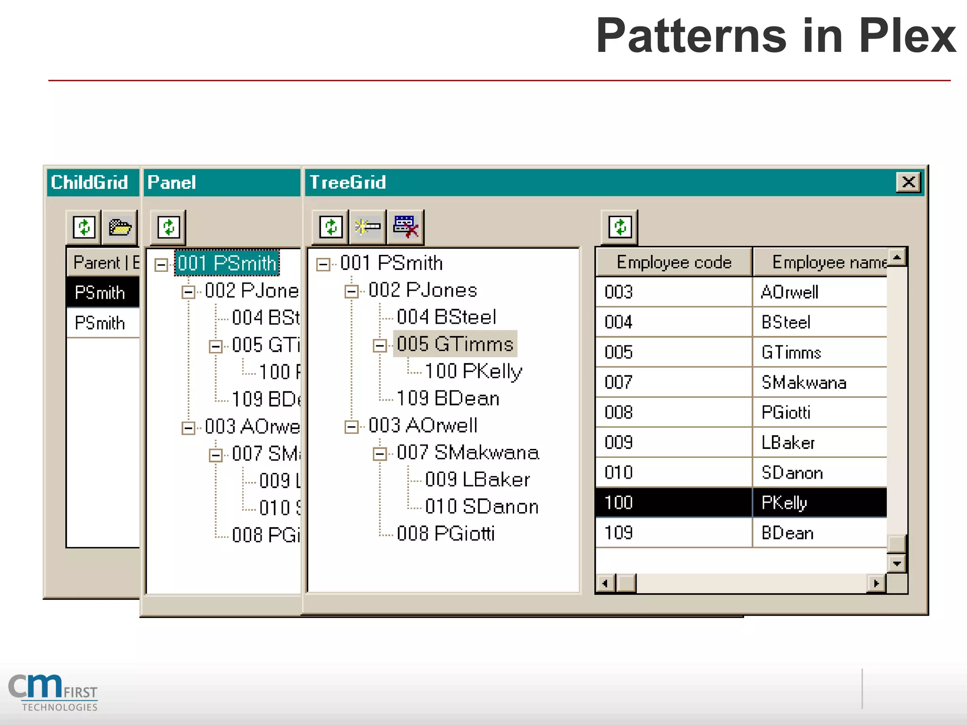Click vertical scrollbar down arrow in grid
967x725 pixels.
(897, 564)
